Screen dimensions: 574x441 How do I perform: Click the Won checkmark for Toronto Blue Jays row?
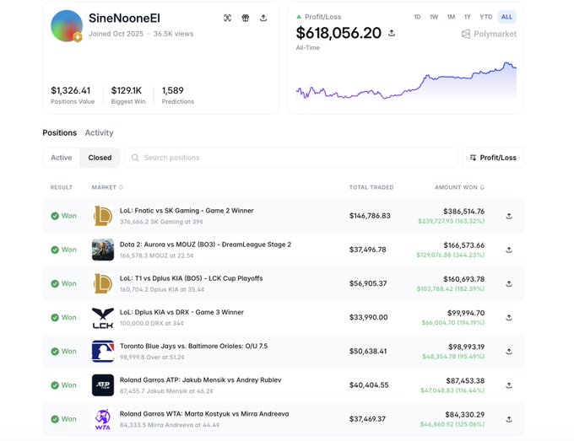click(x=55, y=352)
